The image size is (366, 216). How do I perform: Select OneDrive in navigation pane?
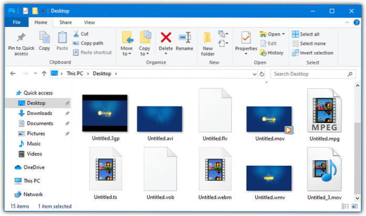point(34,168)
